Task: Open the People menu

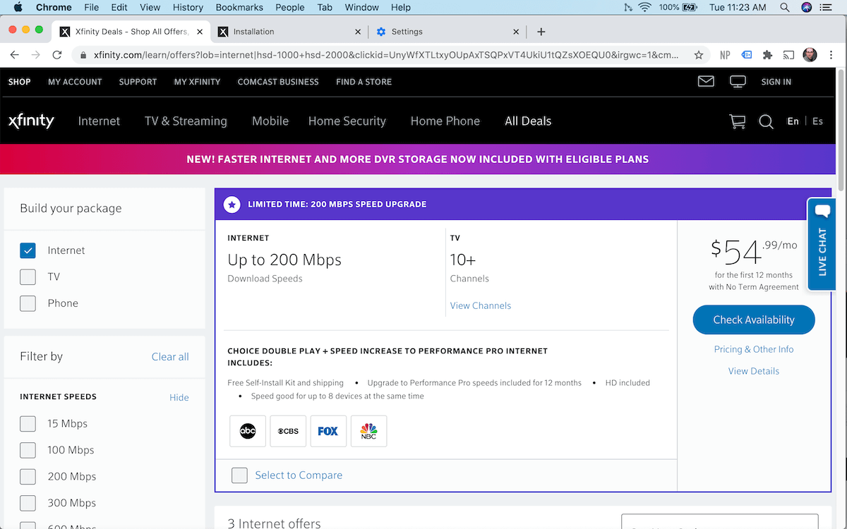Action: coord(290,7)
